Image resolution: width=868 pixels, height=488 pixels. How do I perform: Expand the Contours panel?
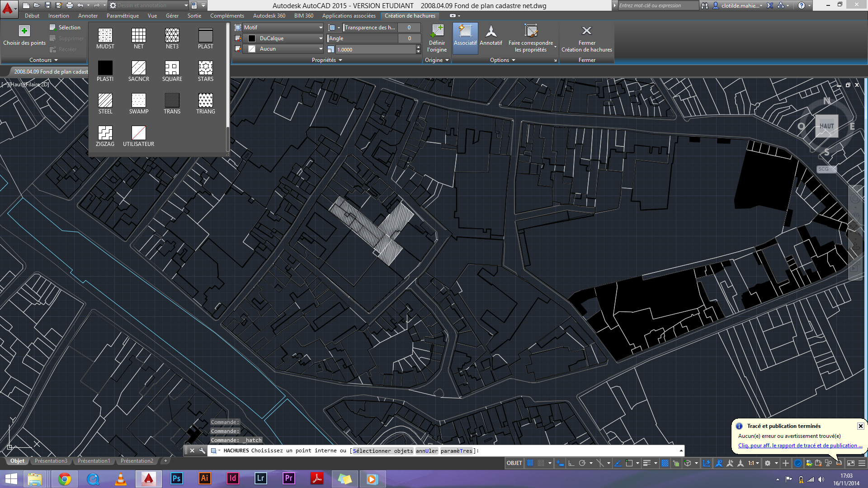point(44,60)
